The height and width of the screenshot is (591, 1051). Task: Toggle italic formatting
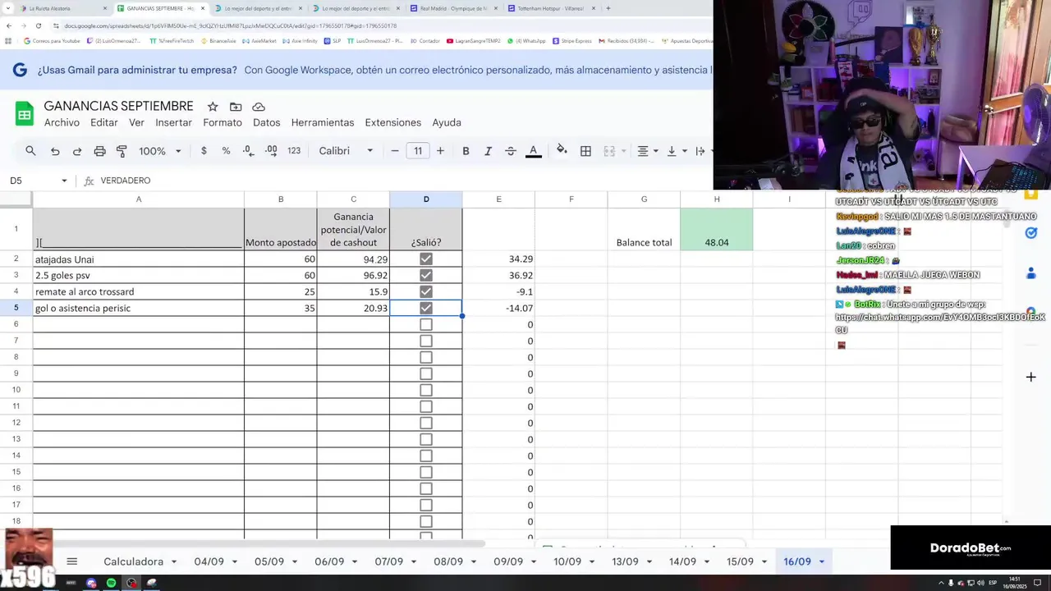(x=488, y=151)
